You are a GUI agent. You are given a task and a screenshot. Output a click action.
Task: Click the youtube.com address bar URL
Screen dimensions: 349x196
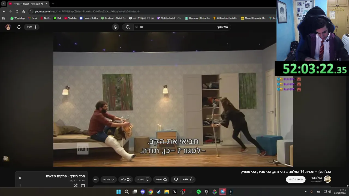(87, 11)
